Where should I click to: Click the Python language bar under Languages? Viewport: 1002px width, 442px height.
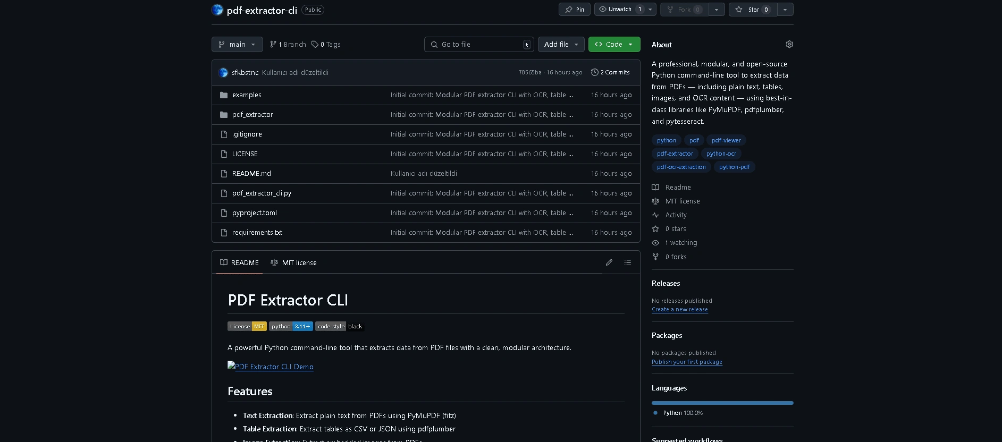722,403
